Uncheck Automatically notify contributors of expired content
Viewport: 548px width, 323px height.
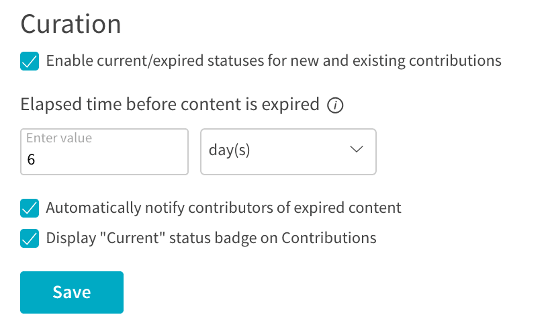[x=30, y=208]
